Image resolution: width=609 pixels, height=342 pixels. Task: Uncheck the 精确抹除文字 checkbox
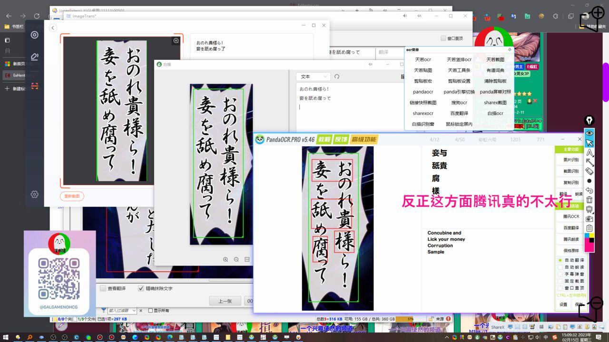[141, 288]
